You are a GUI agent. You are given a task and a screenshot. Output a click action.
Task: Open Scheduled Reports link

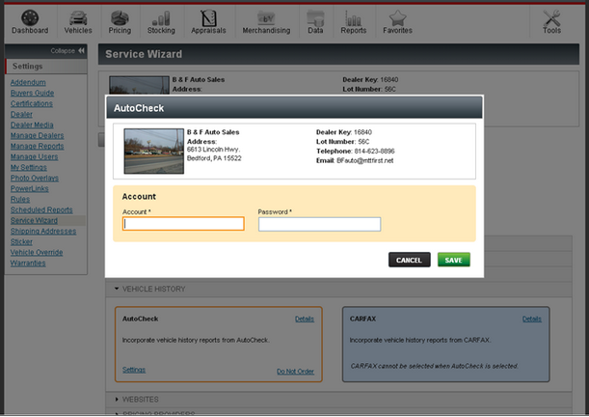tap(41, 209)
